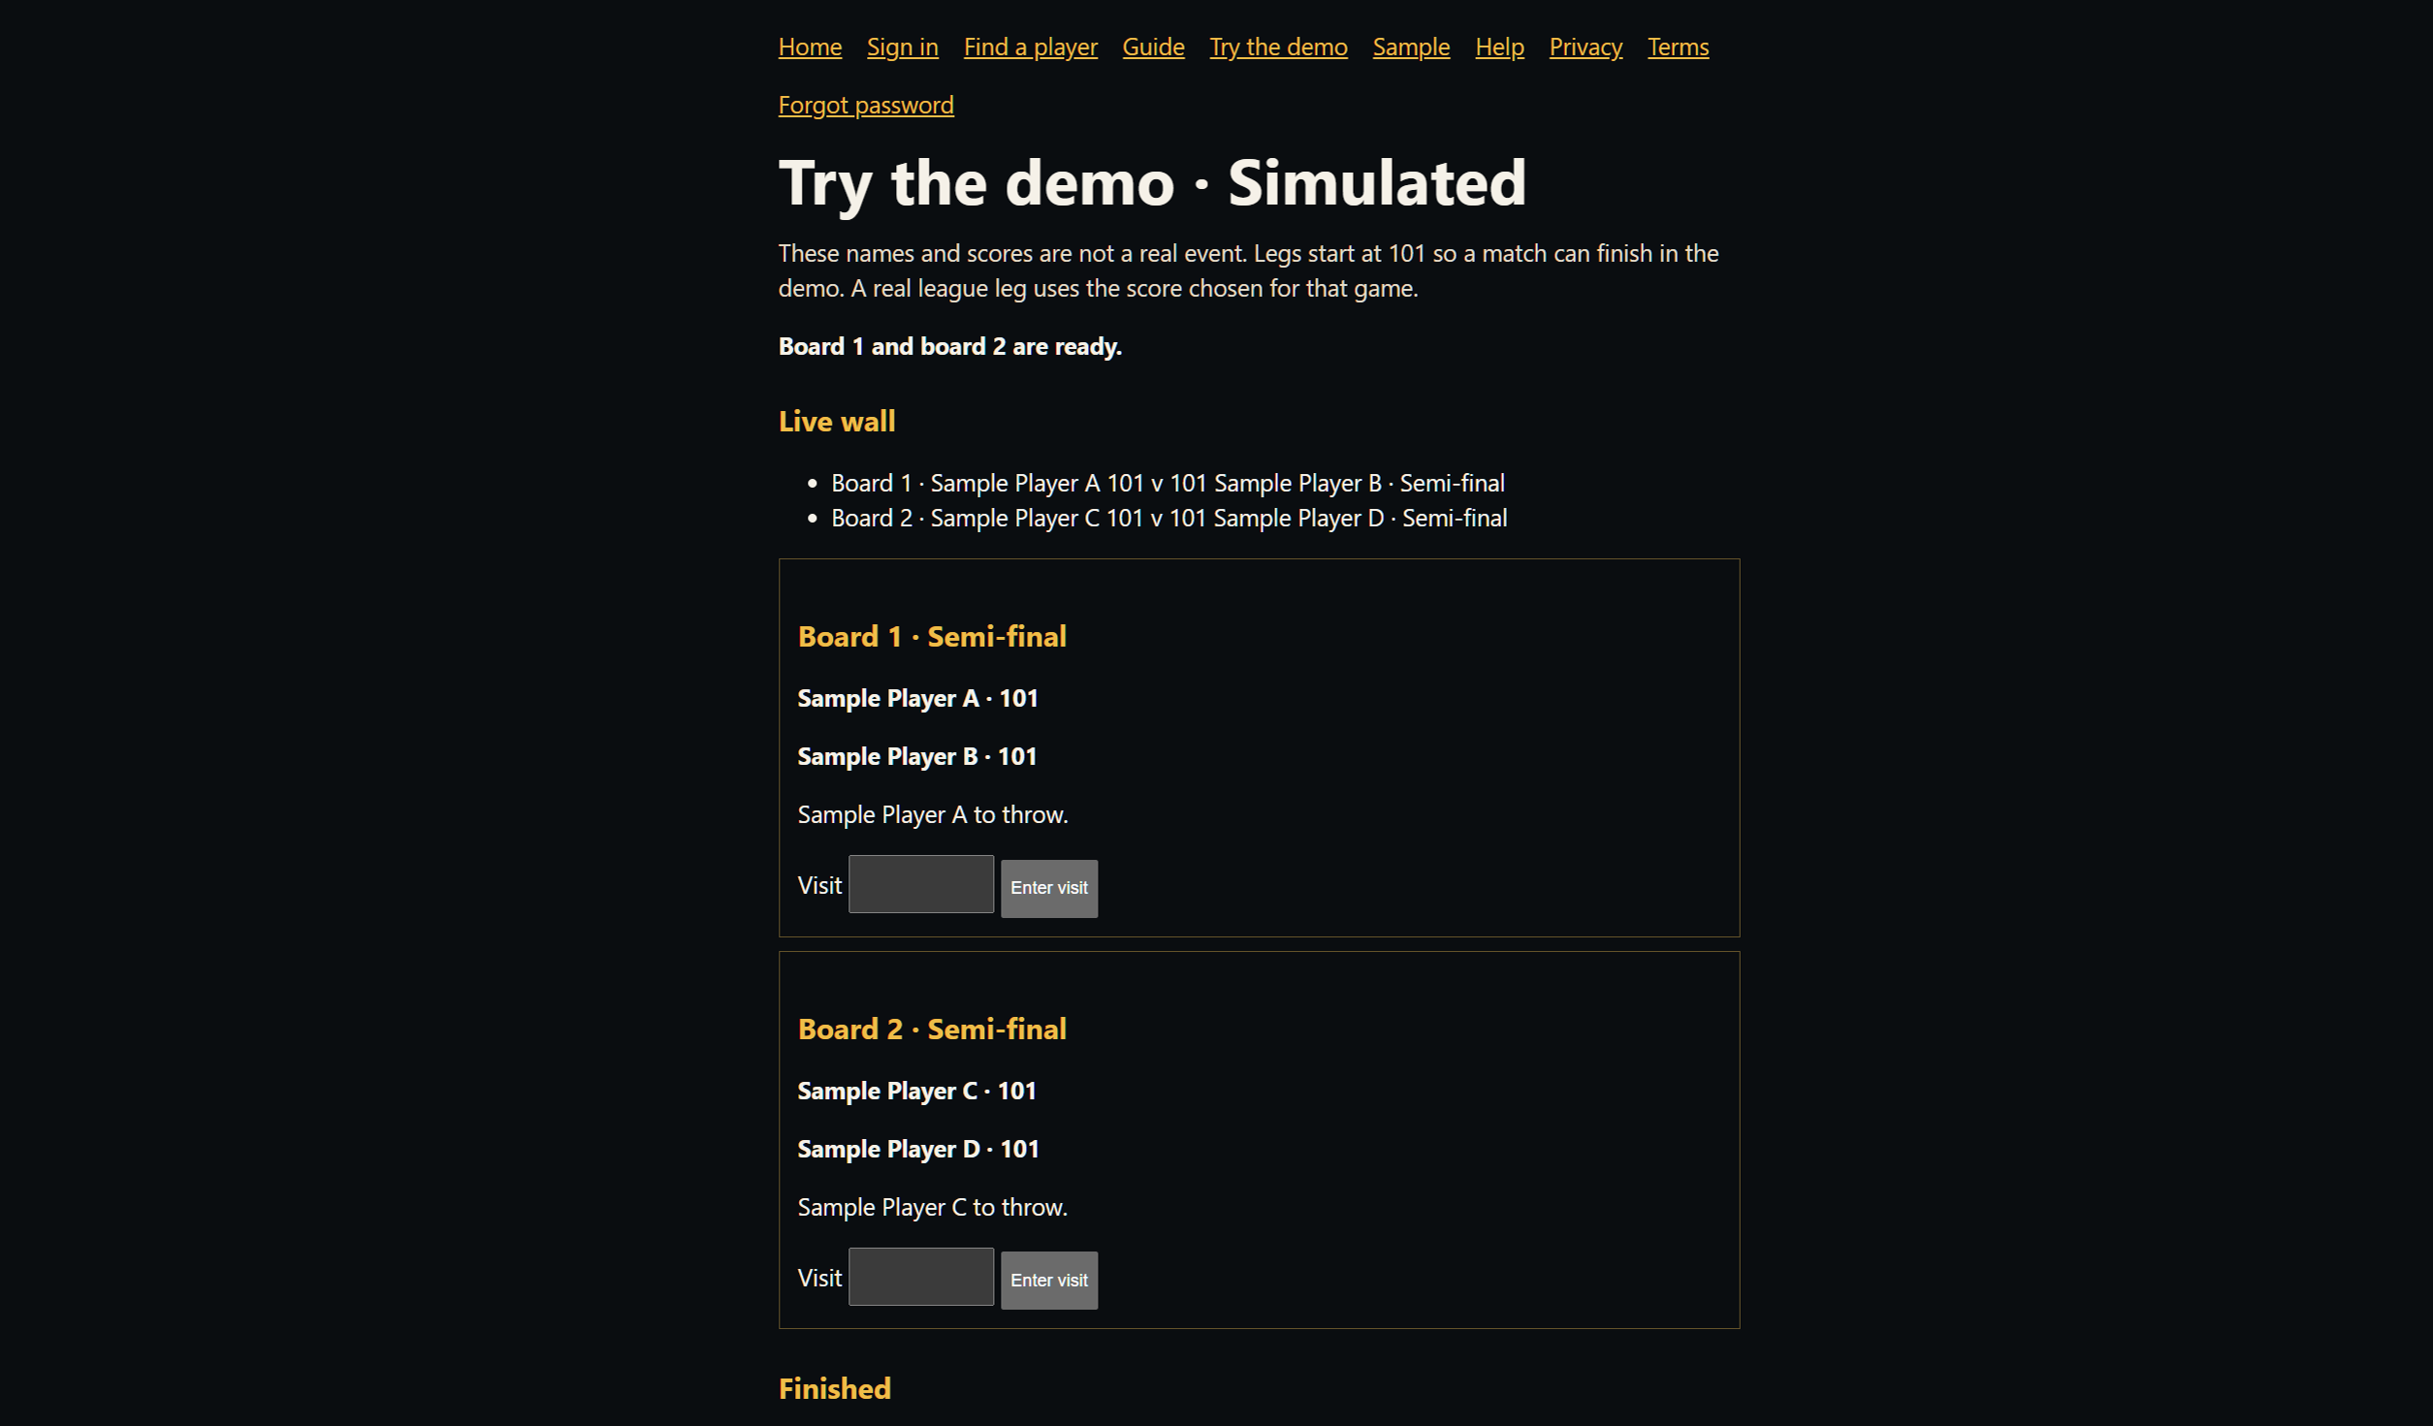Focus the Board 1 Visit input field
The height and width of the screenshot is (1426, 2433).
tap(920, 884)
